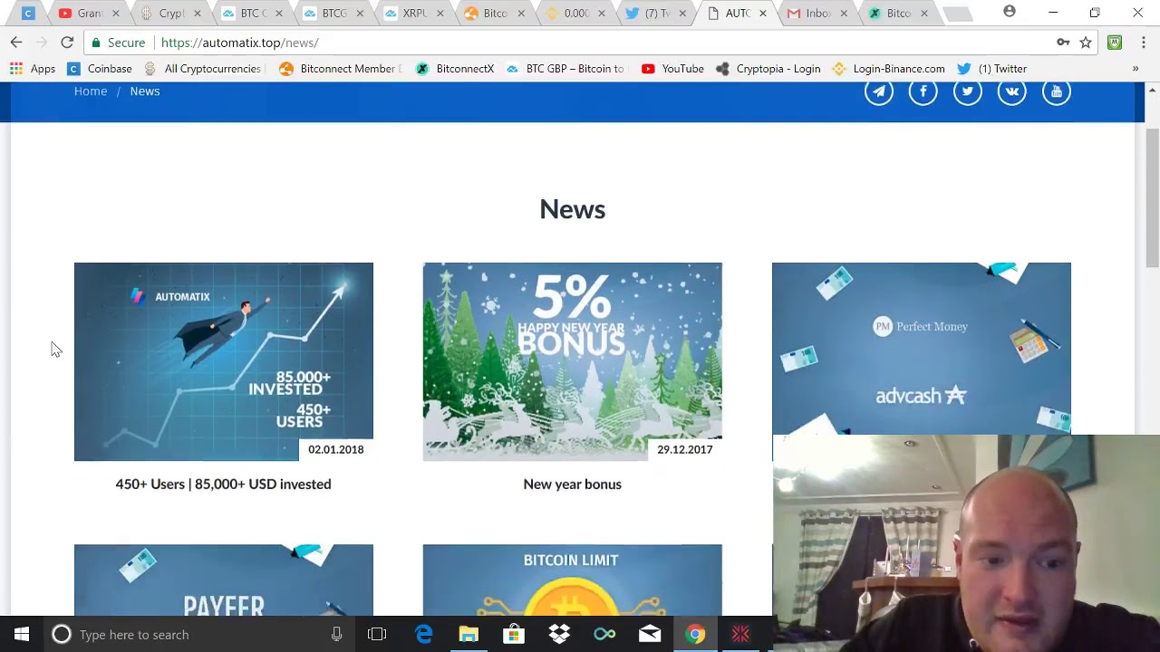This screenshot has width=1160, height=652.
Task: Open the Windows Start menu
Action: coord(21,635)
